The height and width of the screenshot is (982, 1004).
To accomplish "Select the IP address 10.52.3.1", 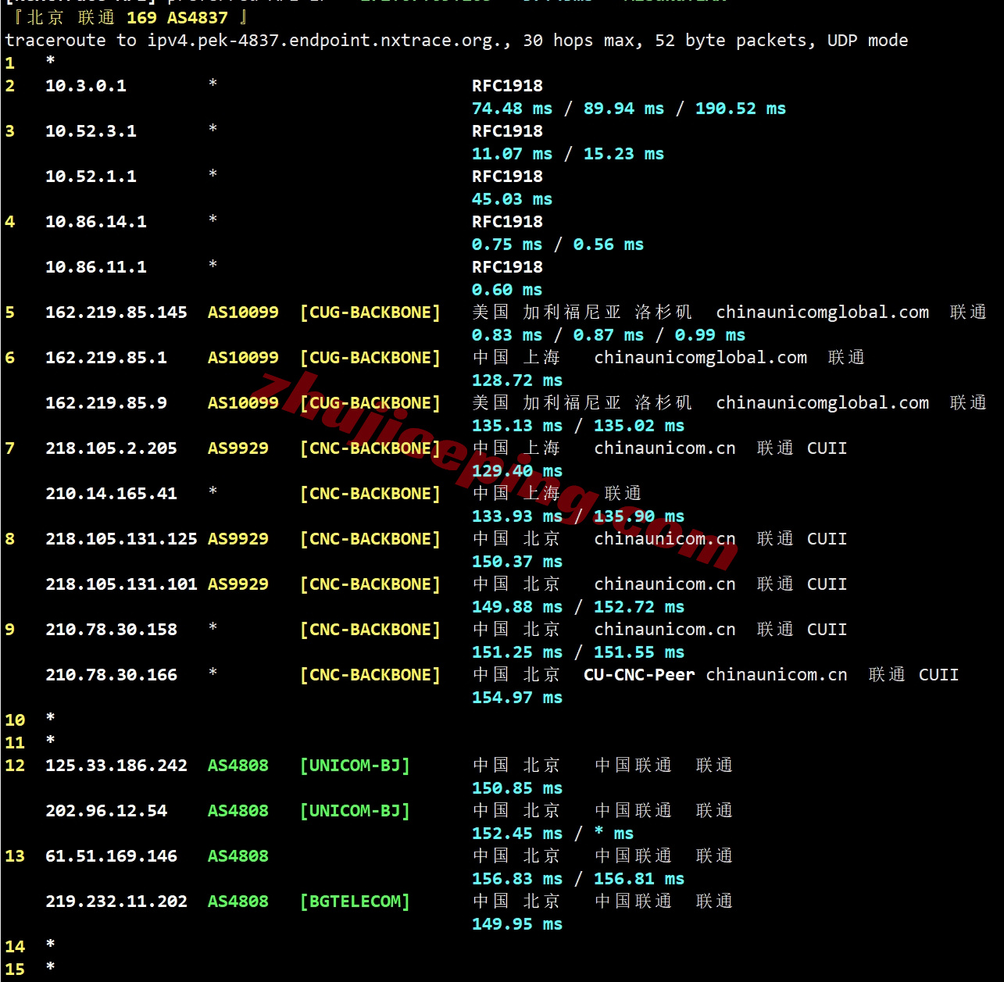I will pyautogui.click(x=91, y=131).
